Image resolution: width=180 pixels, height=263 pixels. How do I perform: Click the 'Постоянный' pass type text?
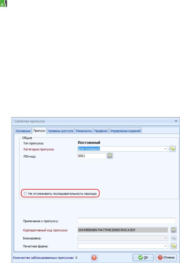(89, 142)
